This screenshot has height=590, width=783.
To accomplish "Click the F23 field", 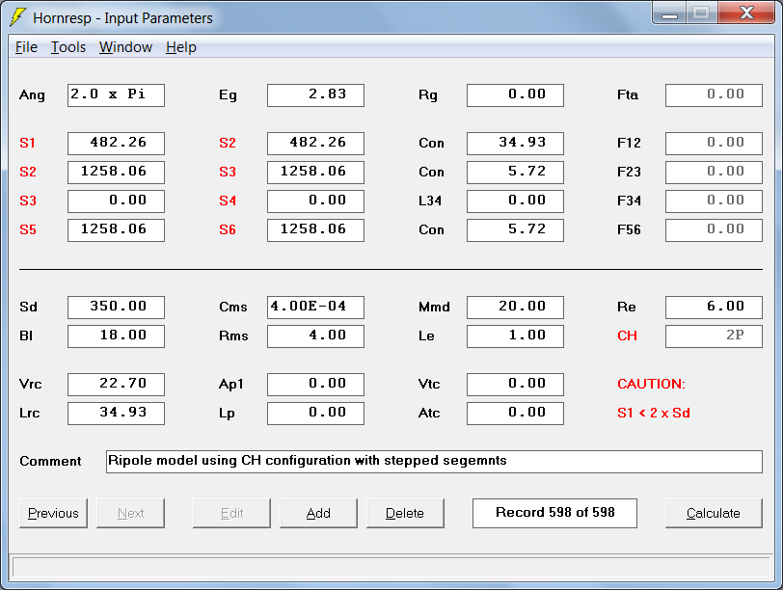I will point(715,173).
